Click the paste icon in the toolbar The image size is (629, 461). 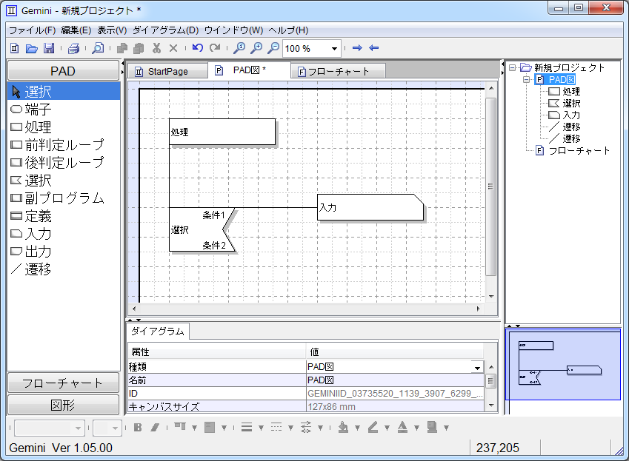click(139, 48)
